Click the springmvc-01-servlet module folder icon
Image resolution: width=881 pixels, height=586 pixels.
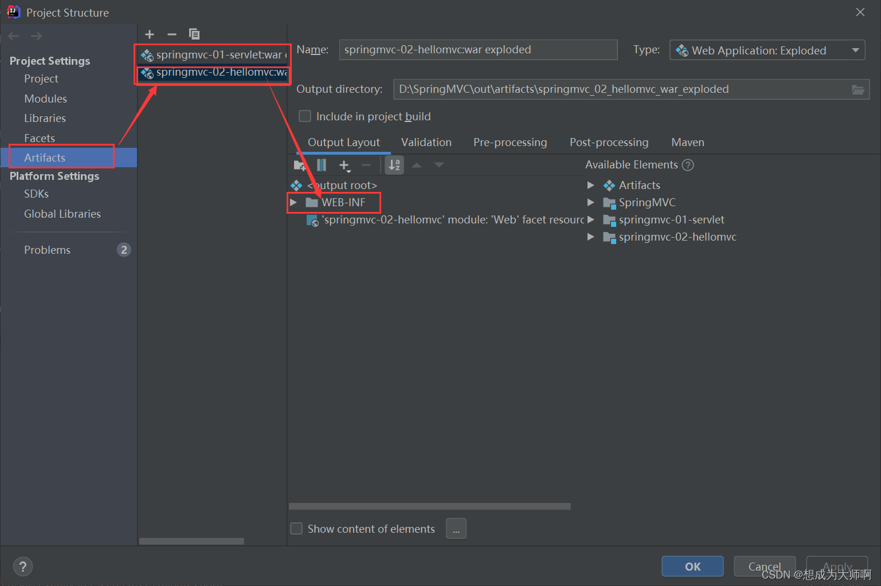(x=609, y=220)
